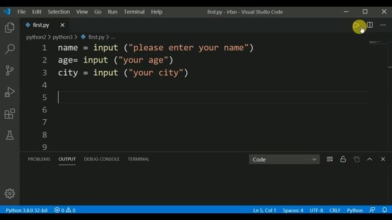
Task: Close the bottom panel
Action: coord(383,159)
